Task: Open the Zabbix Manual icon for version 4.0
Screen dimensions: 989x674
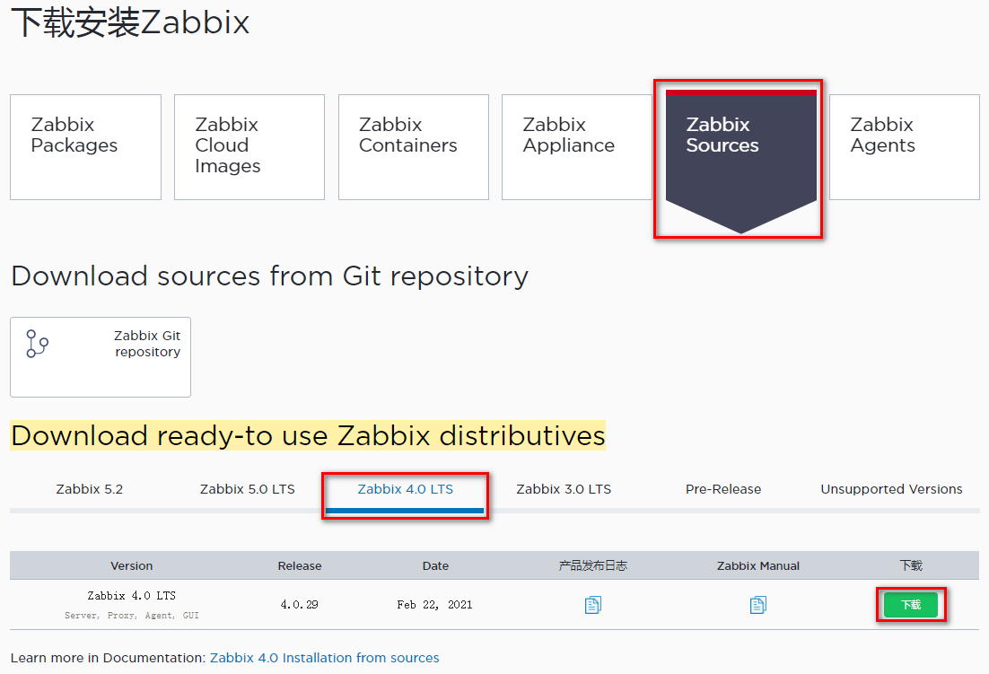Action: [757, 605]
